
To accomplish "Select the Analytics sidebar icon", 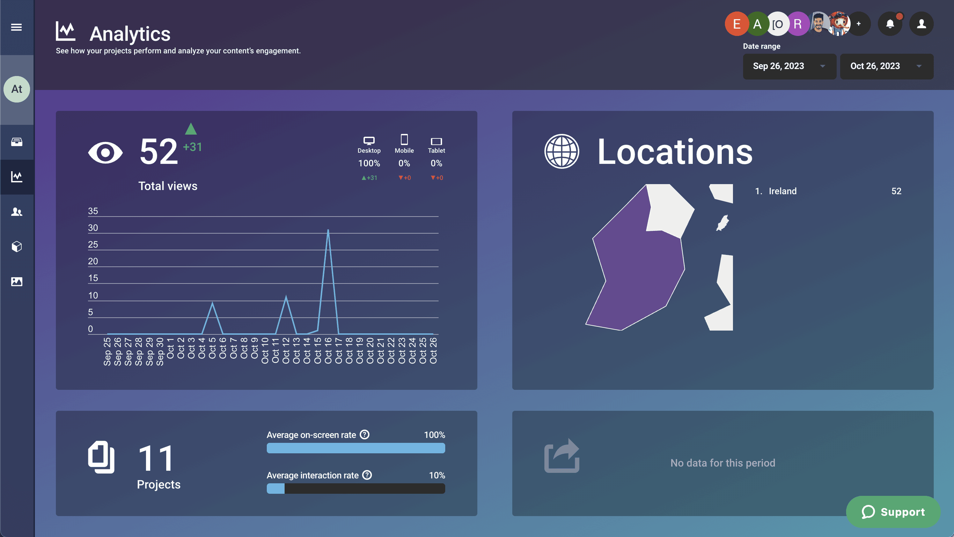I will [x=17, y=177].
